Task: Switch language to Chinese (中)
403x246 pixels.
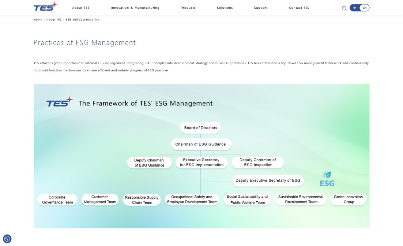Action: [x=355, y=8]
